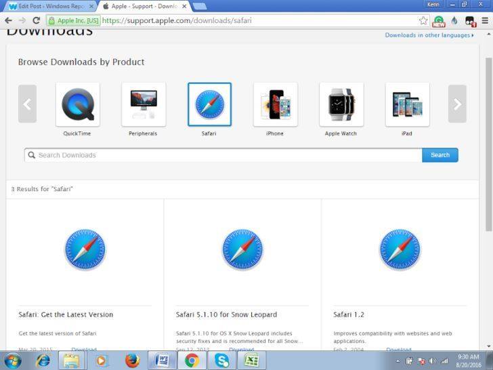Click the 3 Results for Safari text

point(42,189)
